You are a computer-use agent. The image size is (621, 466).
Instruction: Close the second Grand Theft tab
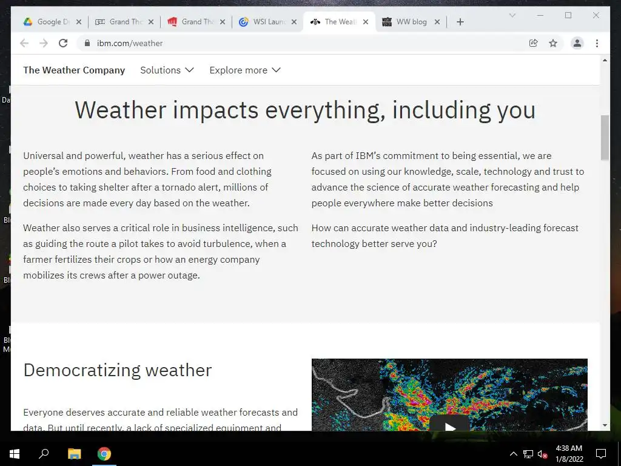[x=223, y=22]
